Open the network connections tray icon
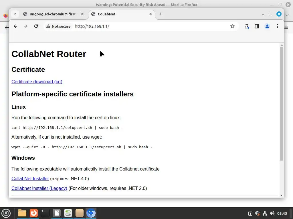This screenshot has height=219, width=293. click(x=265, y=213)
